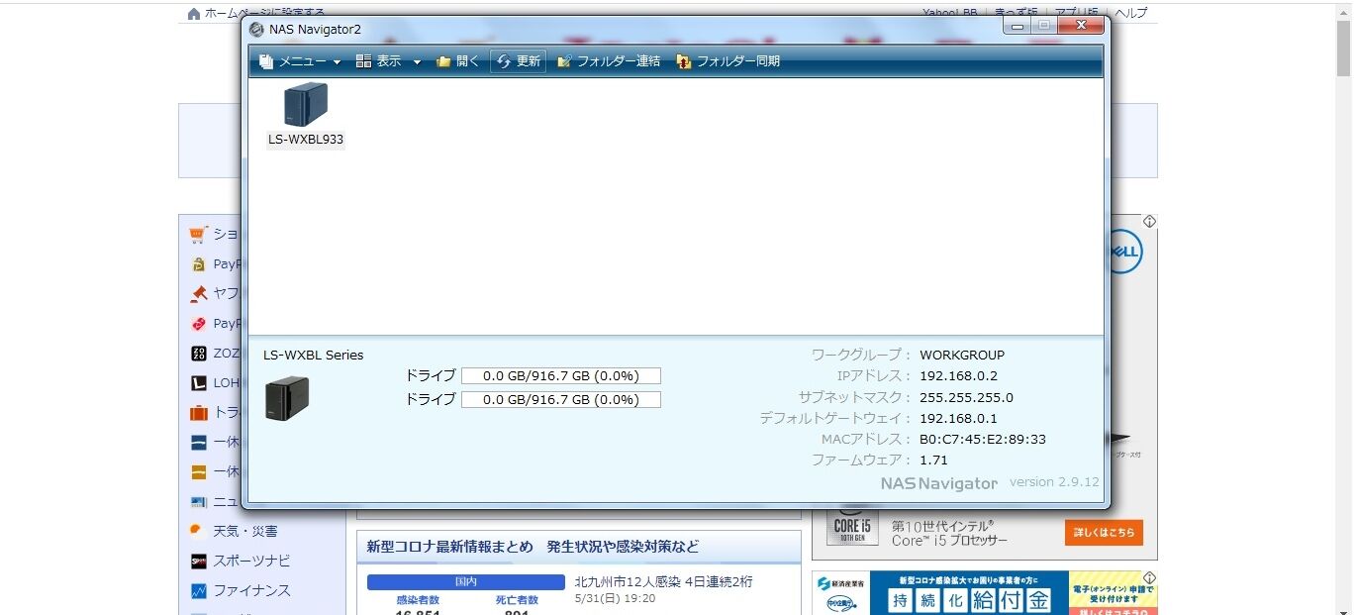Screen dimensions: 1357x615
Task: Click the news icon in sidebar
Action: click(x=198, y=502)
